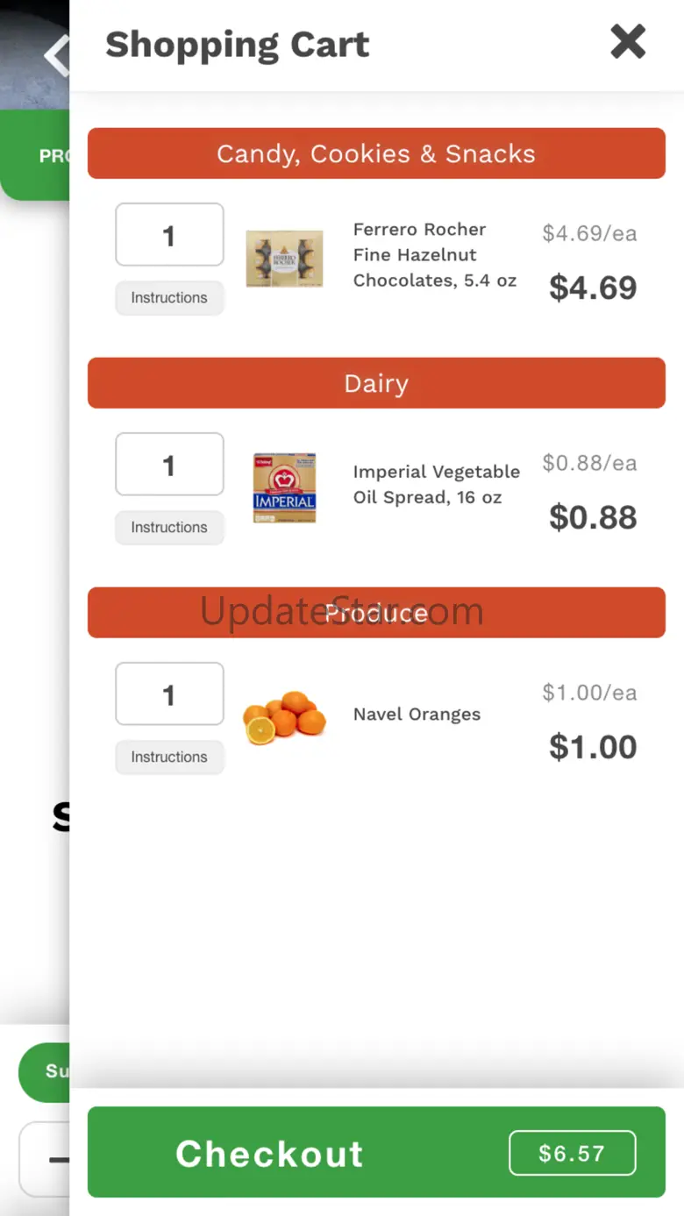Open Navel Oranges product name link
Viewport: 684px width, 1216px height.
tap(417, 714)
